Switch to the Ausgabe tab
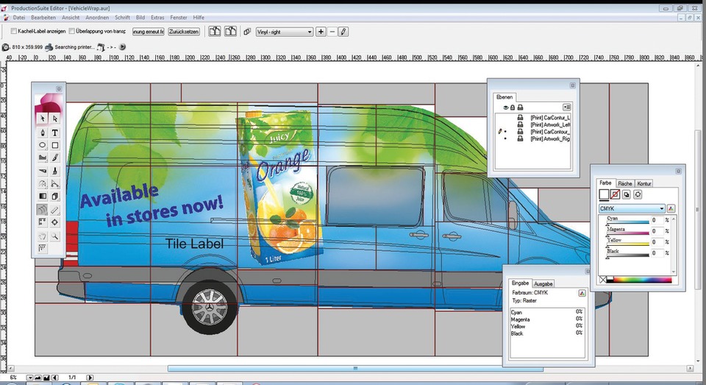The height and width of the screenshot is (385, 706). point(543,283)
